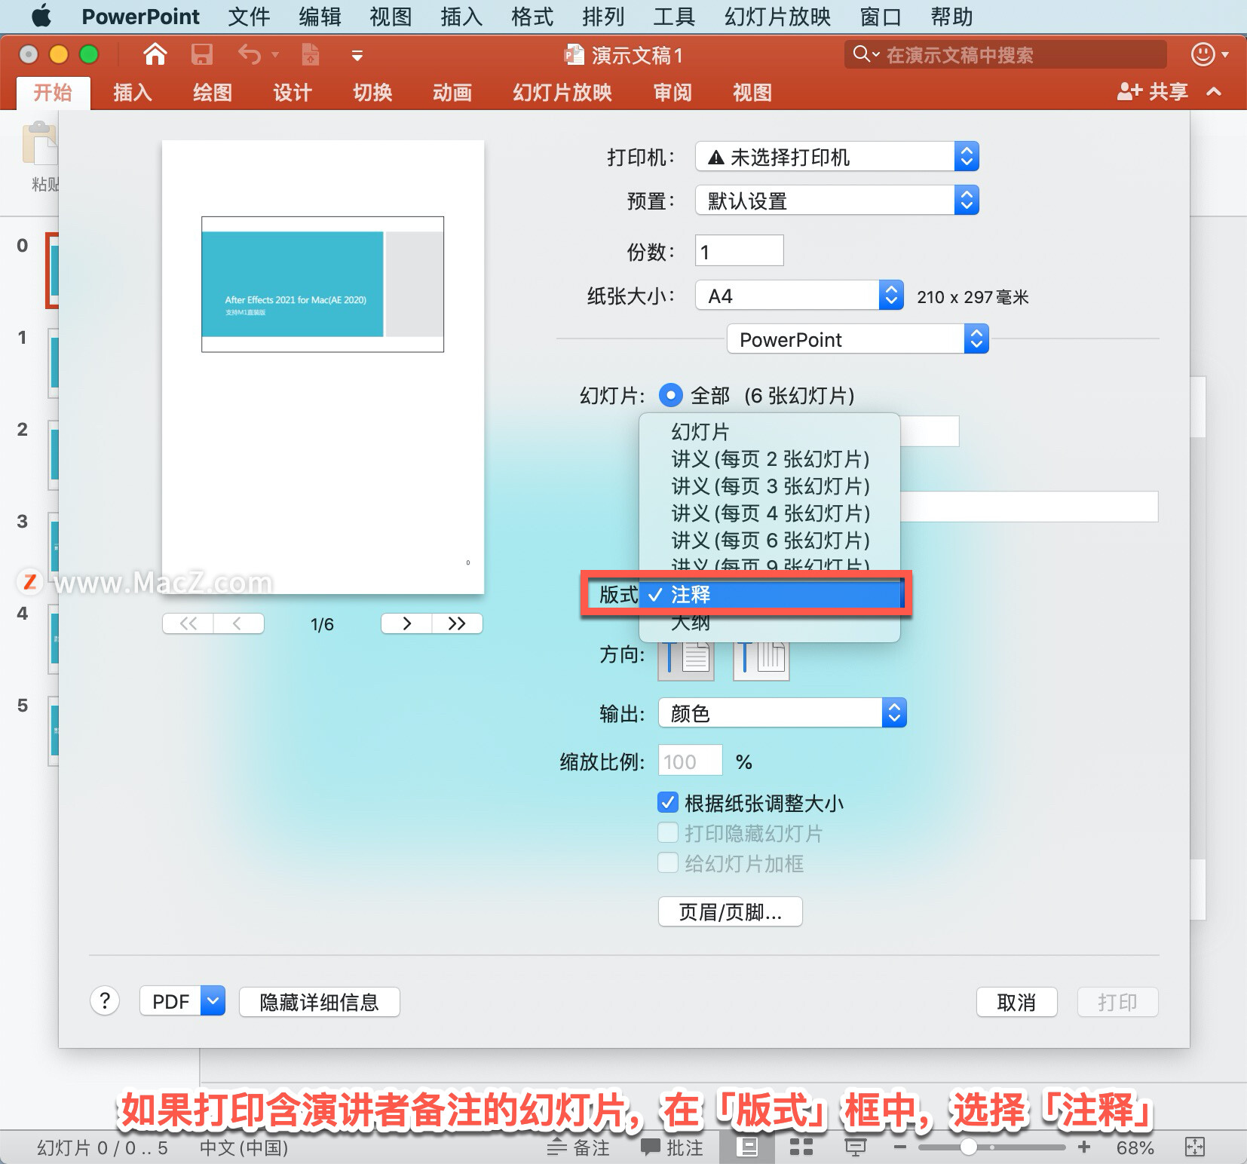Click zoom out minus icon

899,1147
